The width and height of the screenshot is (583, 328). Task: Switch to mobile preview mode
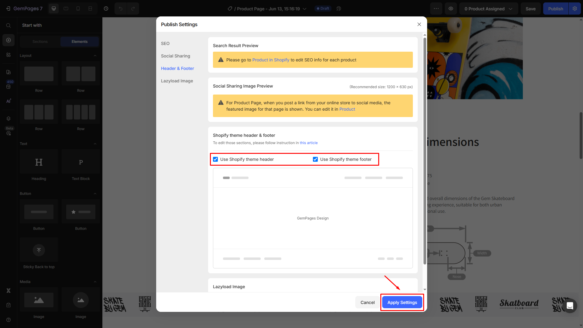[x=78, y=9]
